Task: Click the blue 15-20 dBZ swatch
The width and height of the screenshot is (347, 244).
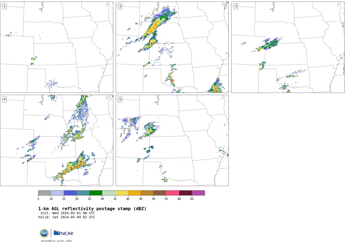Action: click(70, 193)
